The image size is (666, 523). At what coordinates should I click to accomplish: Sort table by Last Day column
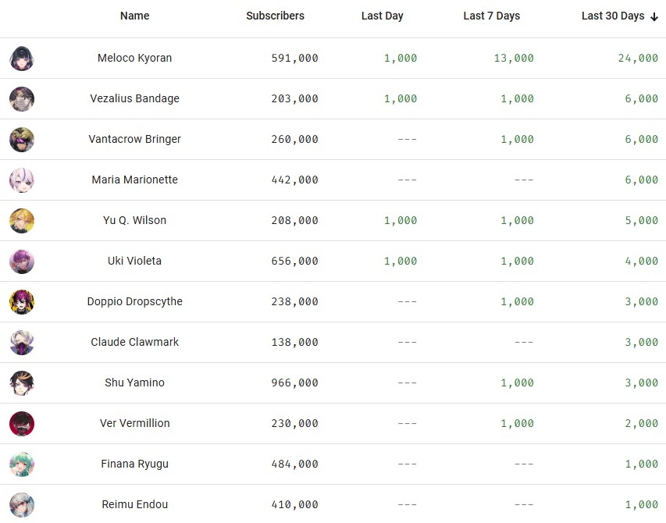(x=383, y=16)
